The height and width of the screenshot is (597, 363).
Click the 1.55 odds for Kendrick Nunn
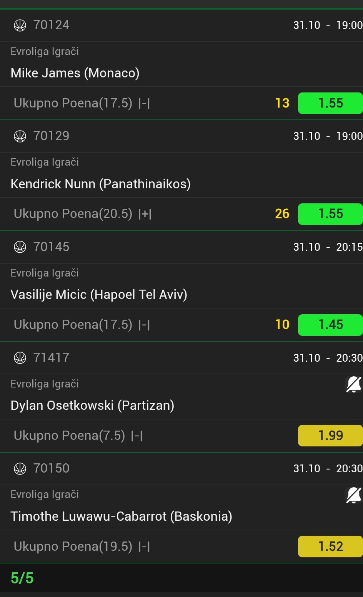click(x=330, y=214)
